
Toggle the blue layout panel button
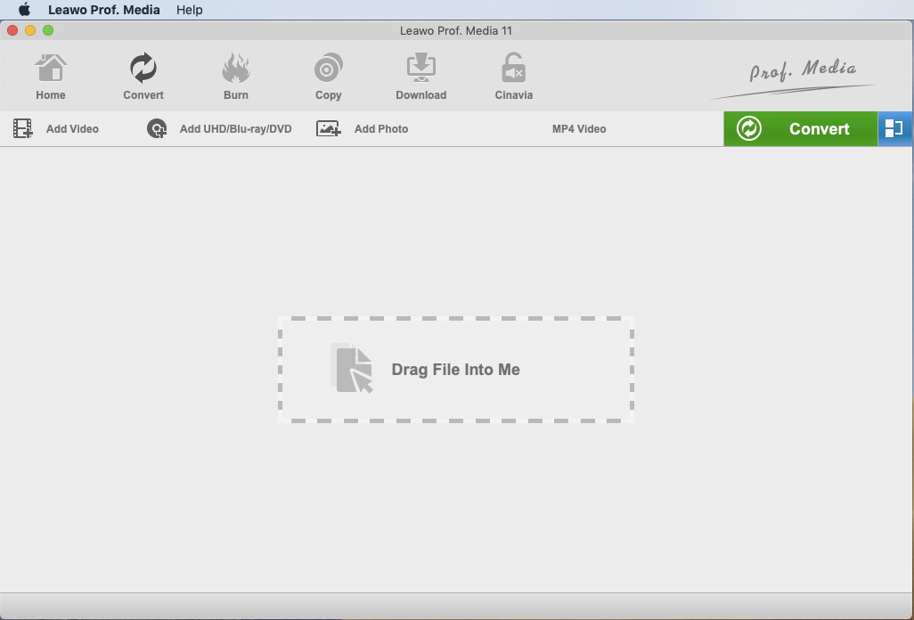pos(894,129)
